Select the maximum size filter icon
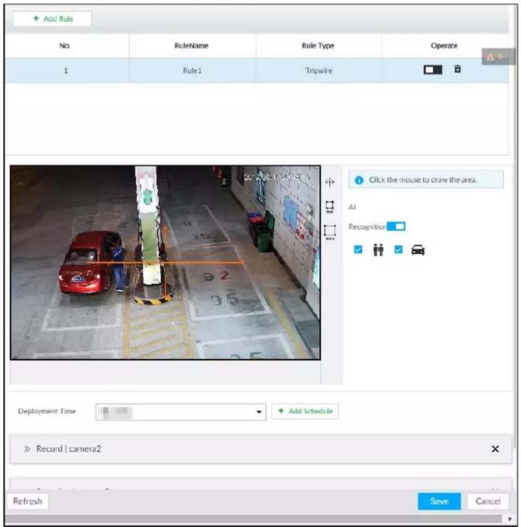The width and height of the screenshot is (521, 527). click(x=330, y=232)
